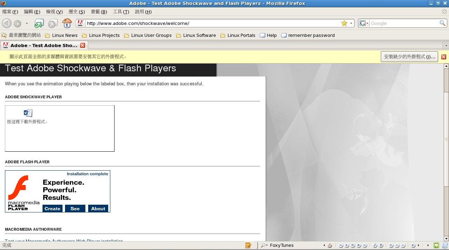Open the back/forward history dropdown arrow
The height and width of the screenshot is (250, 449).
27,24
